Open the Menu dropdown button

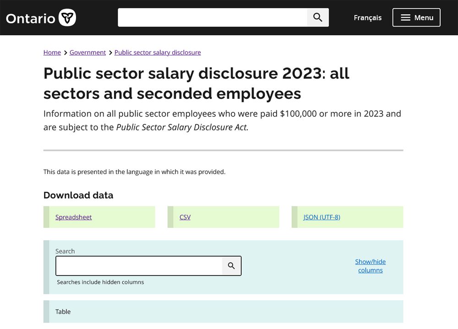click(x=416, y=17)
